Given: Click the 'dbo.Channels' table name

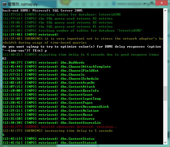Looking at the screenshot, I should click(x=72, y=75).
